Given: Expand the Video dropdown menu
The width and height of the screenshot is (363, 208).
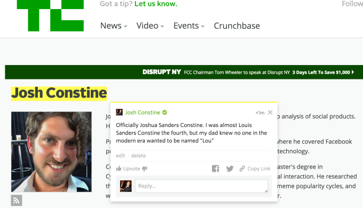Looking at the screenshot, I should coord(150,26).
